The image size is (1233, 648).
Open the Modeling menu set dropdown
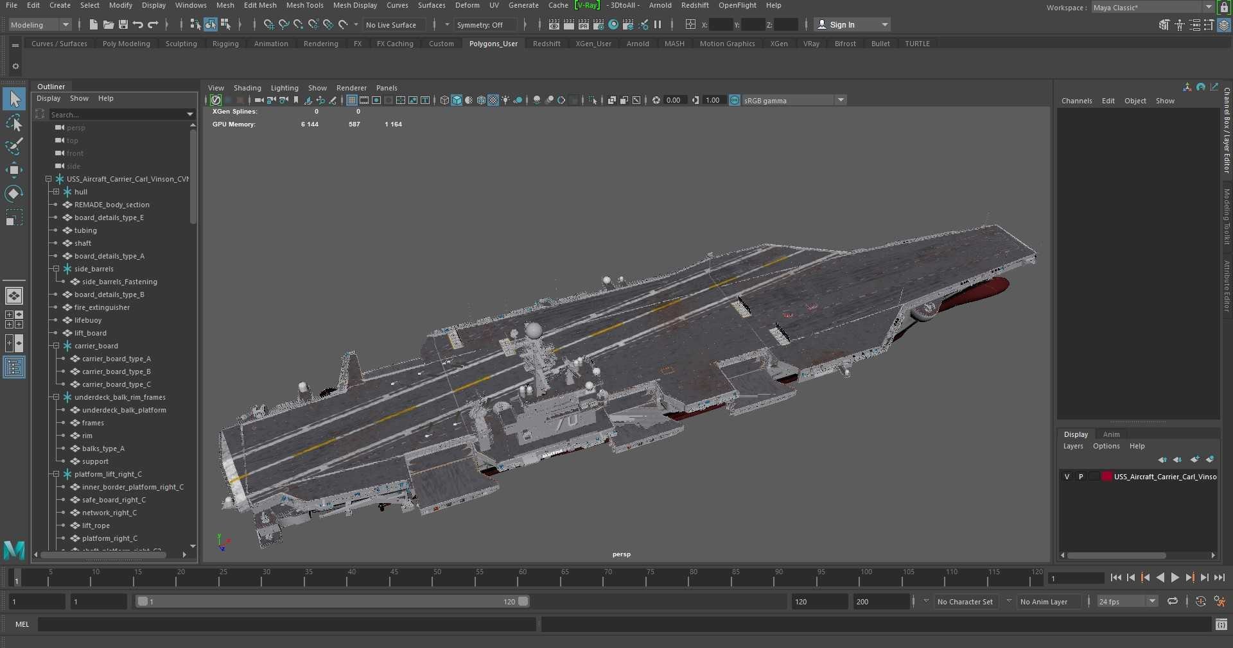(40, 24)
